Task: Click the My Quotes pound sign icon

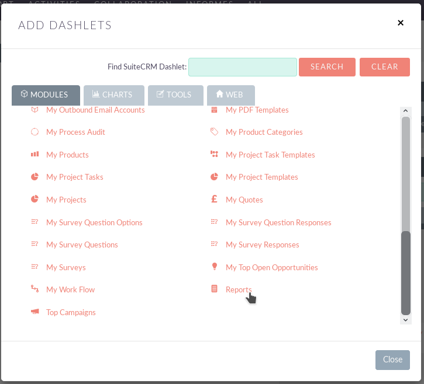Action: (x=215, y=200)
